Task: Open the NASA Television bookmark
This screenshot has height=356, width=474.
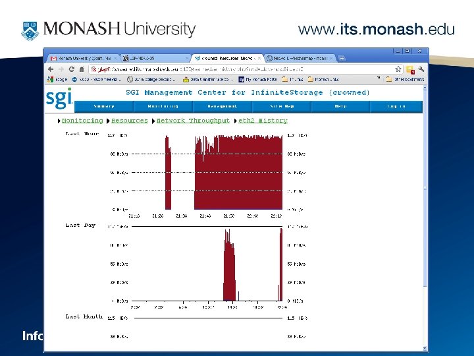Action: [96, 79]
